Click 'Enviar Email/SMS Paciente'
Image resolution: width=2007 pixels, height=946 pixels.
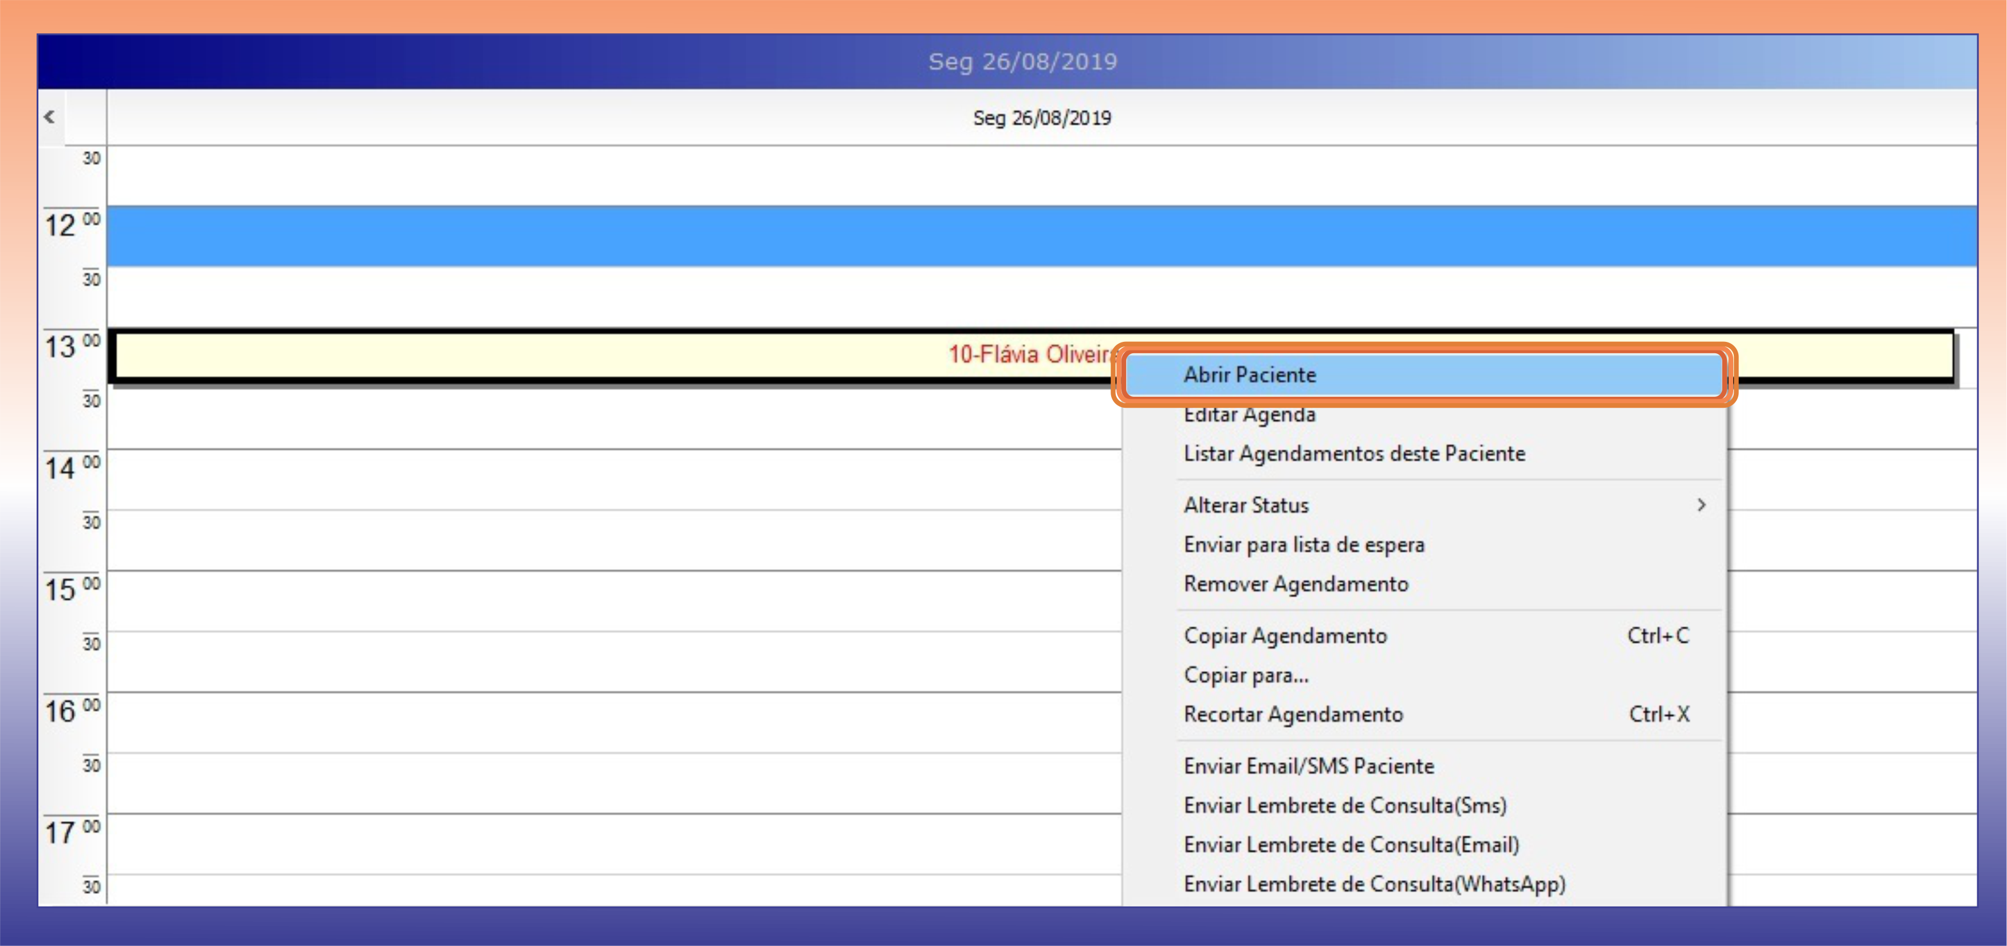pos(1309,766)
